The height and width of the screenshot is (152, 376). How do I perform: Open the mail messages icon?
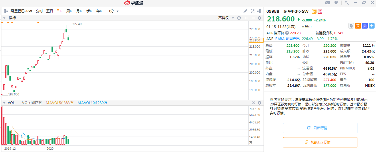click(x=328, y=3)
